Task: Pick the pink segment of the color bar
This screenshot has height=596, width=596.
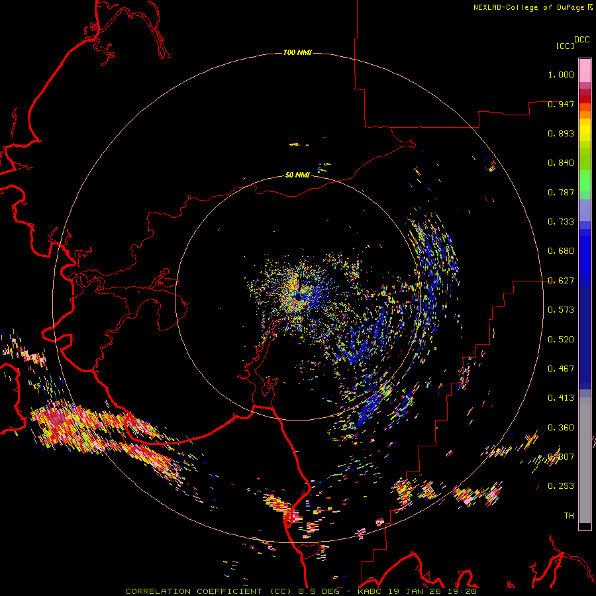Action: click(585, 70)
